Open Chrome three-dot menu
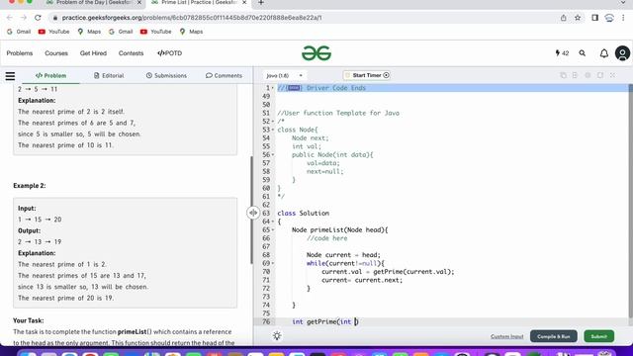The image size is (633, 356). (624, 18)
